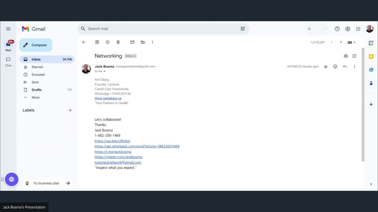Open the Chat section in left rail
378x212 pixels.
(8, 62)
